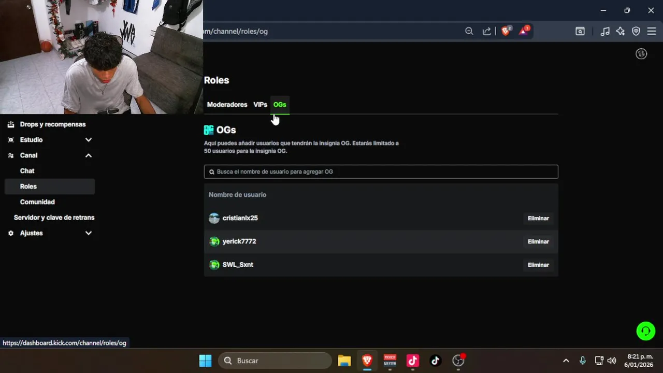The height and width of the screenshot is (373, 663).
Task: Click the OG badge icon beside OGs heading
Action: click(x=209, y=130)
